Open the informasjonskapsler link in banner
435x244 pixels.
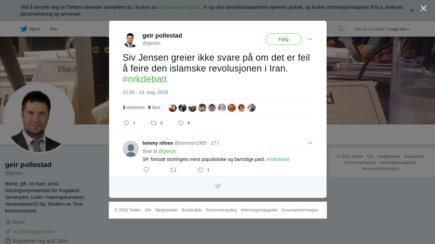179,7
